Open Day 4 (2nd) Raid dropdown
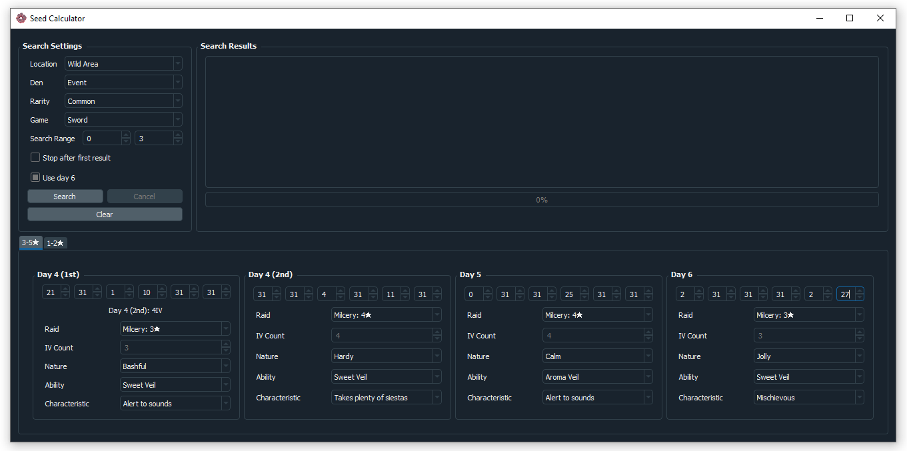 [386, 315]
